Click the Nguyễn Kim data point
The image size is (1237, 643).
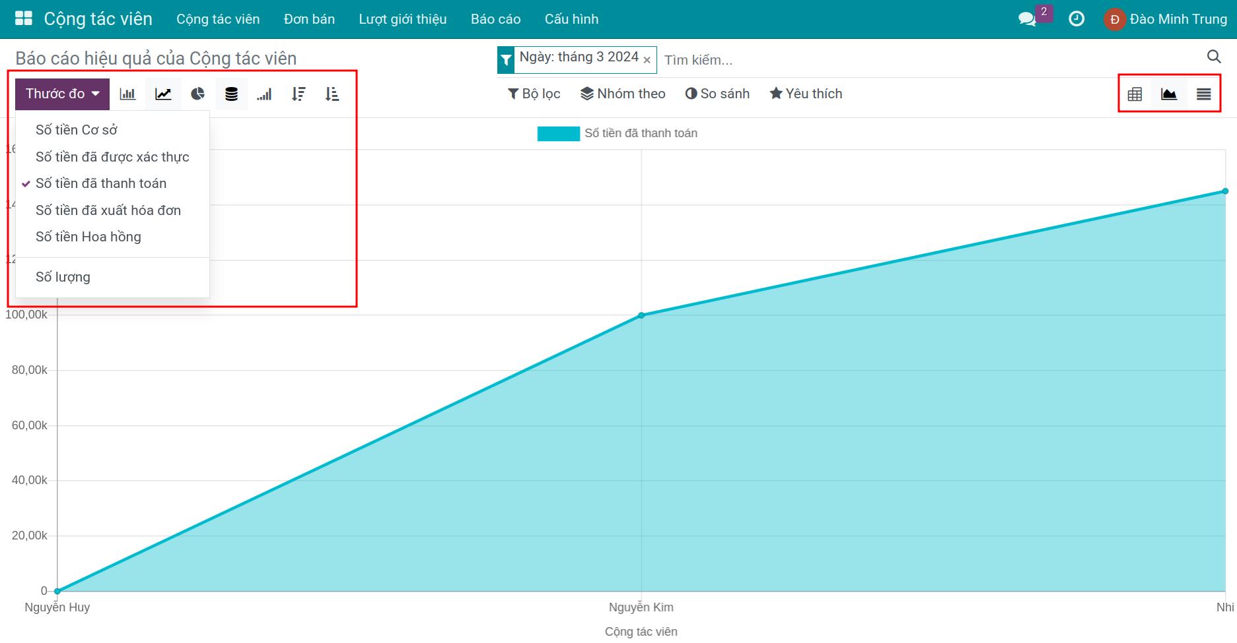[x=641, y=315]
